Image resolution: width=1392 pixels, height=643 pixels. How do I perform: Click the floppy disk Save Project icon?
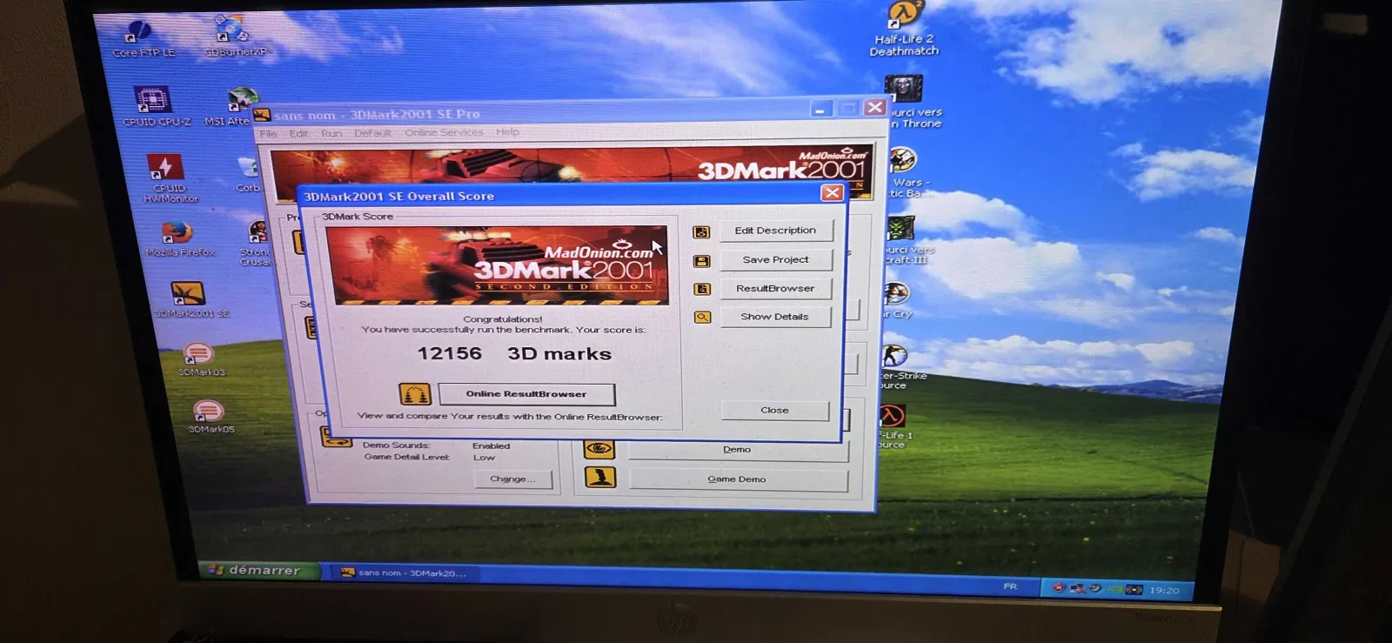(702, 261)
